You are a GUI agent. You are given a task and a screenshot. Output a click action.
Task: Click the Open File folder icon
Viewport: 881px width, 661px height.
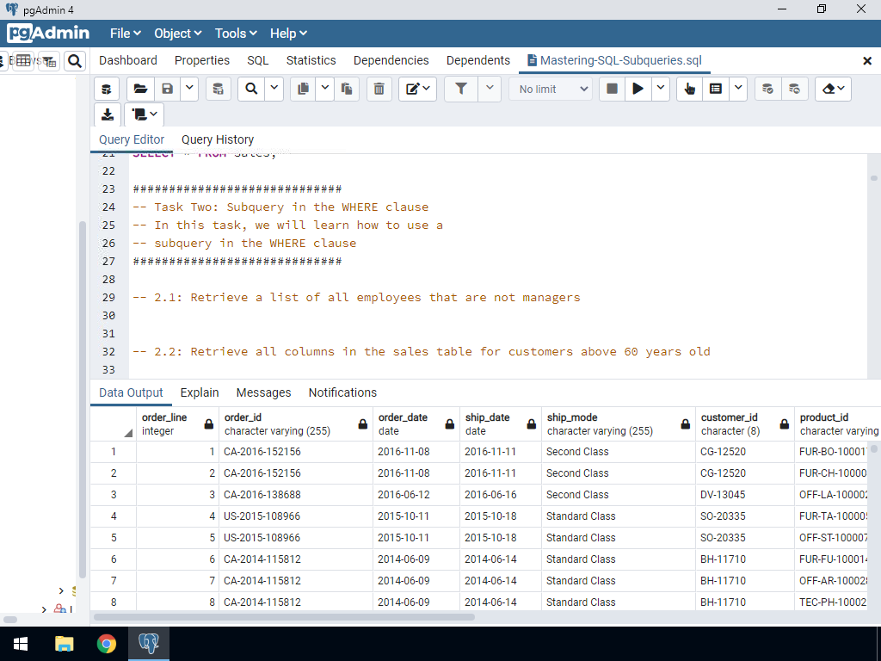coord(140,89)
